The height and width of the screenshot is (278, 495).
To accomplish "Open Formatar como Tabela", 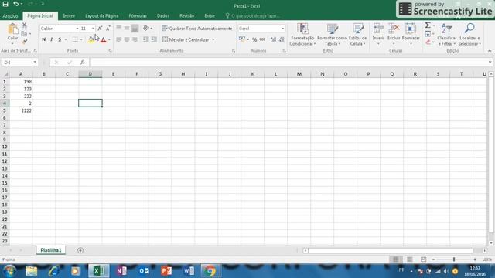I will point(332,34).
